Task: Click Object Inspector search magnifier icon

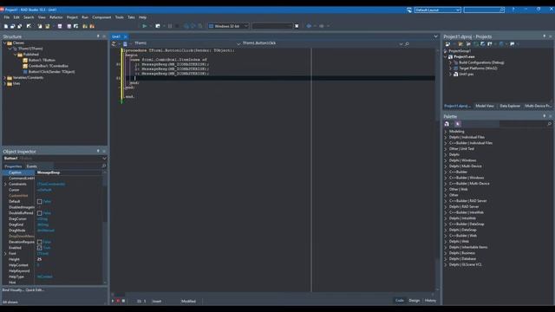Action: 104,166
